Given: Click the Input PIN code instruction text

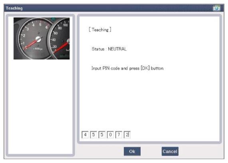Looking at the screenshot, I should [x=128, y=68].
